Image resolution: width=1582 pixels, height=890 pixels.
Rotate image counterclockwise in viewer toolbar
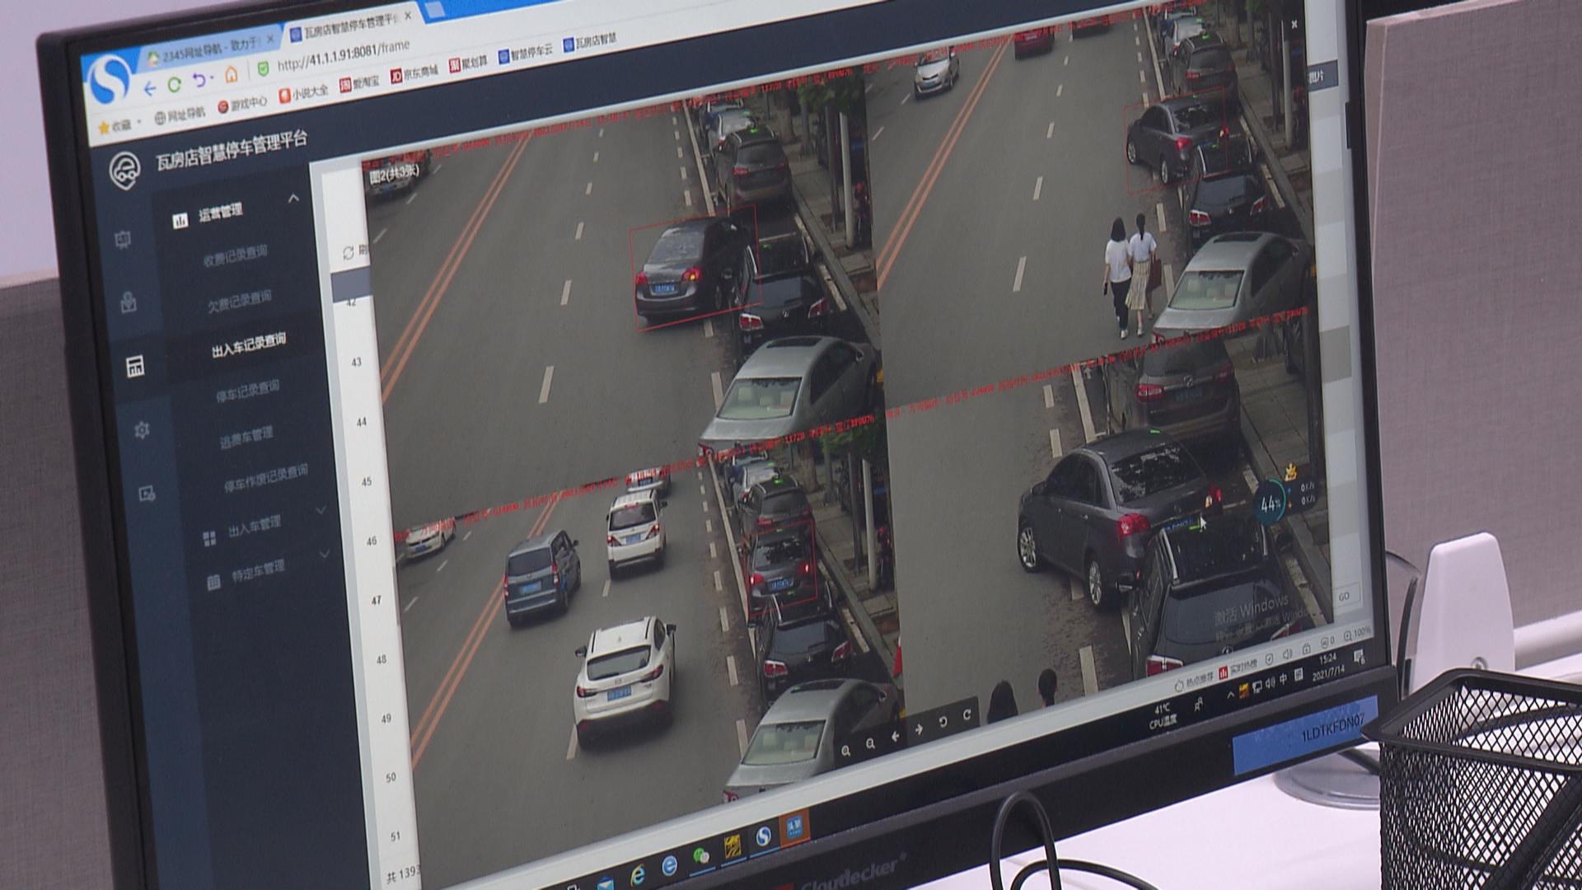pos(943,723)
